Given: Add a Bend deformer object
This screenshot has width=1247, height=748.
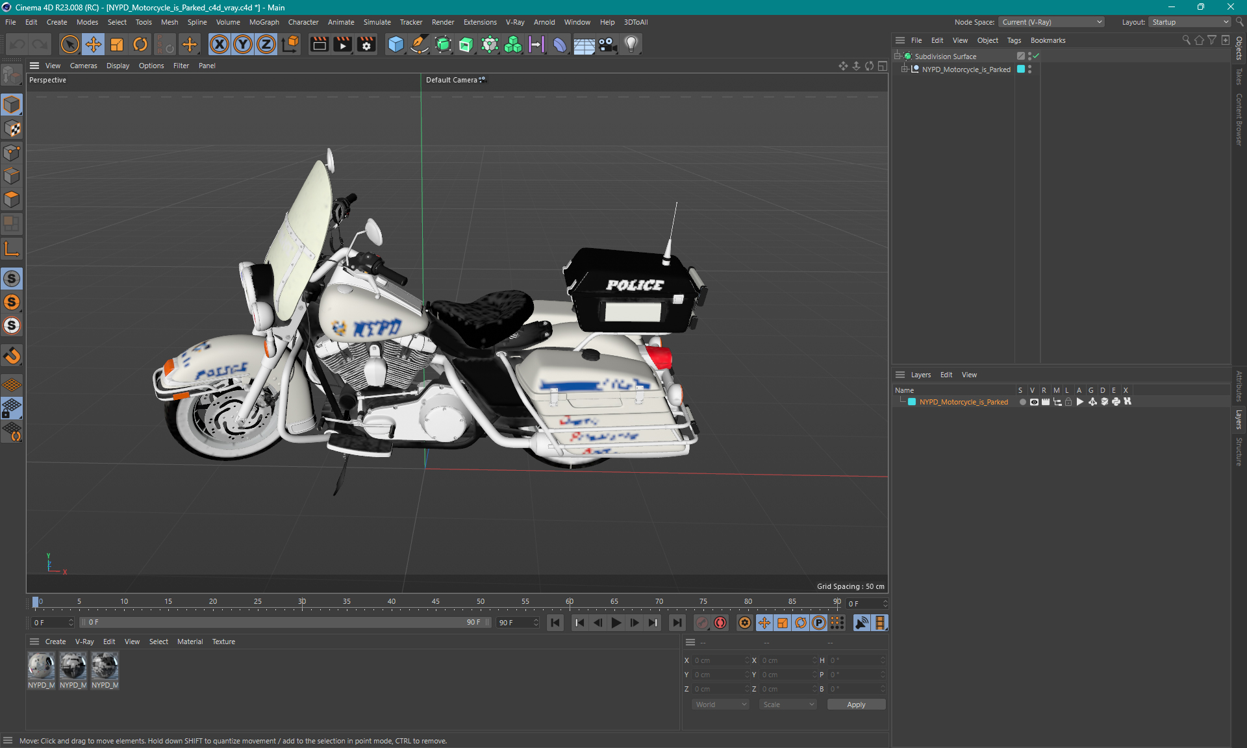Looking at the screenshot, I should point(560,44).
